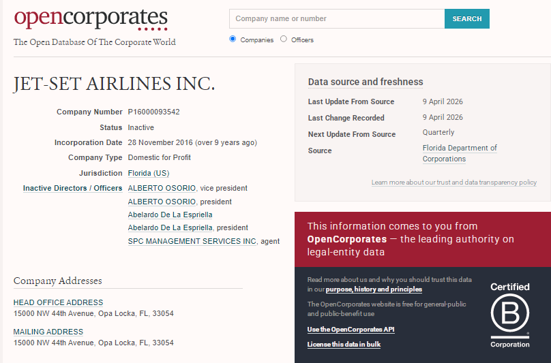Click Last Change Recorded date value
Screen dimensions: 551x363
pos(443,117)
